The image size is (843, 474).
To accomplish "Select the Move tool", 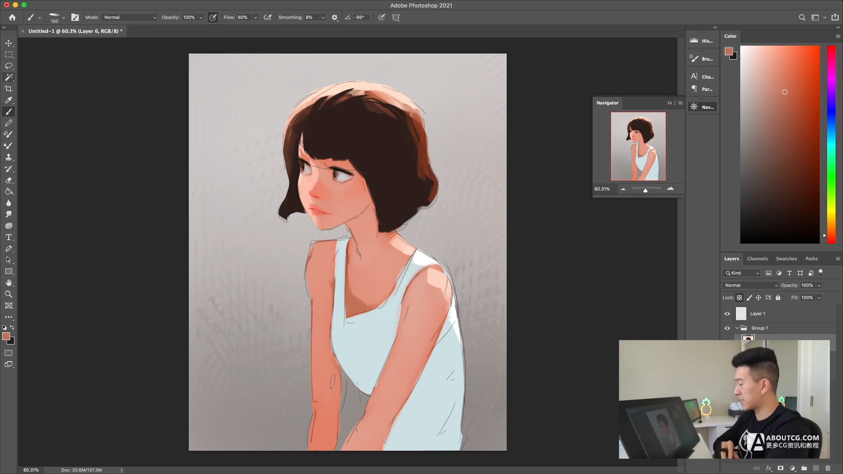I will [x=8, y=43].
